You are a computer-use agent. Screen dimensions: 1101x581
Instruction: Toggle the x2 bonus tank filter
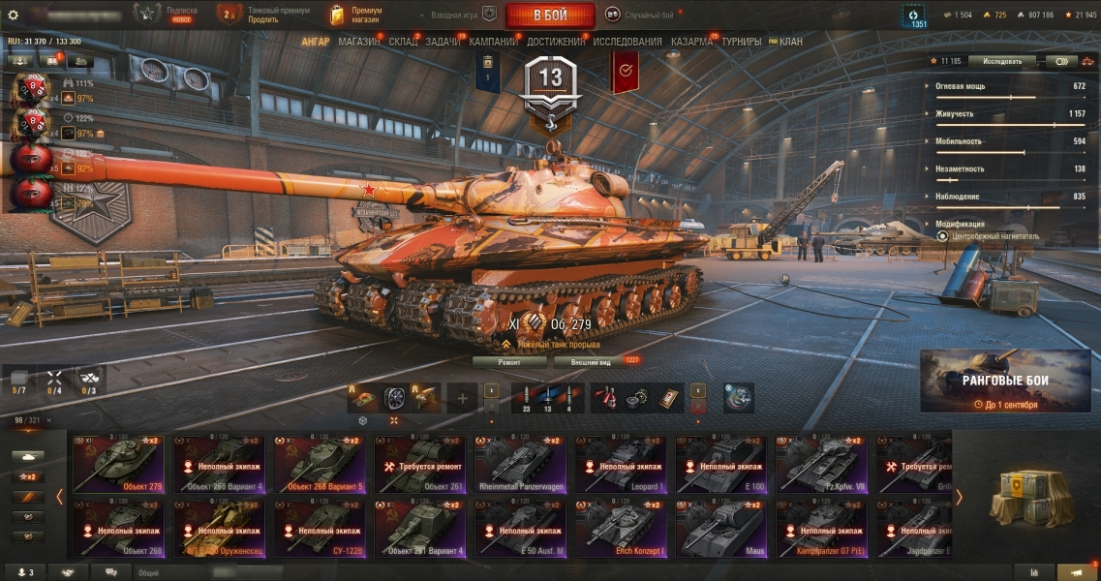point(28,477)
